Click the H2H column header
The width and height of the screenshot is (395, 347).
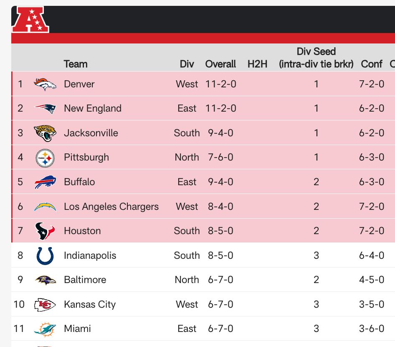tap(257, 64)
